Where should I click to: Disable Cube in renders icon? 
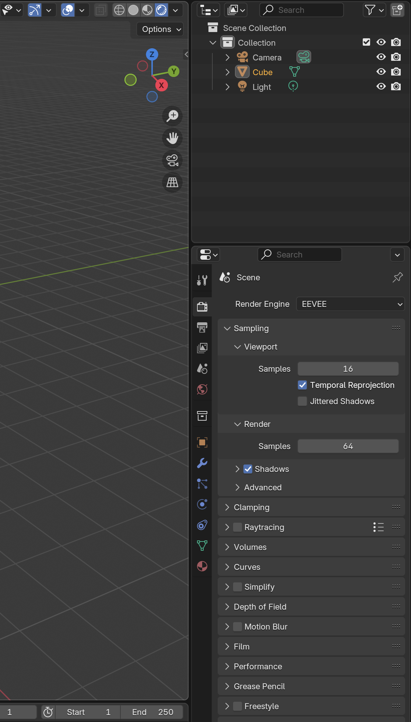coord(396,72)
